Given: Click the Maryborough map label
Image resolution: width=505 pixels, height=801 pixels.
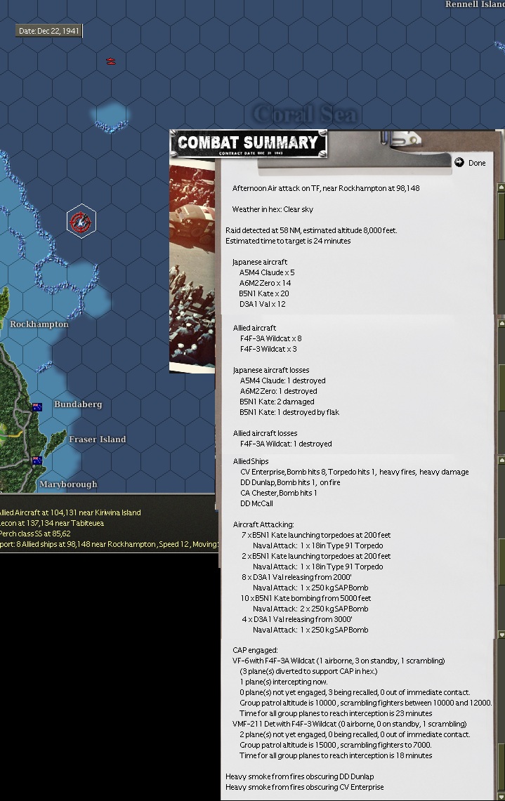Looking at the screenshot, I should pos(68,484).
